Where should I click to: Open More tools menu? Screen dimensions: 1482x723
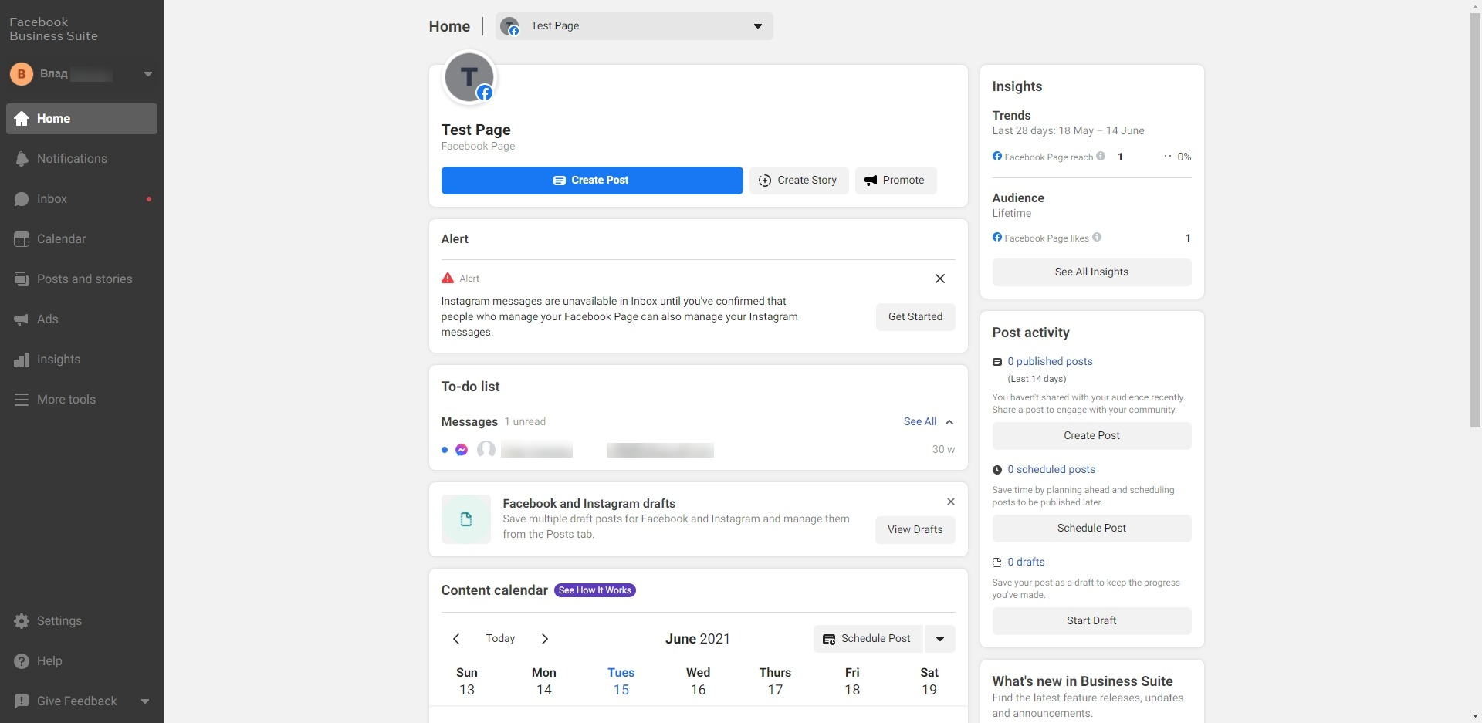click(x=81, y=400)
